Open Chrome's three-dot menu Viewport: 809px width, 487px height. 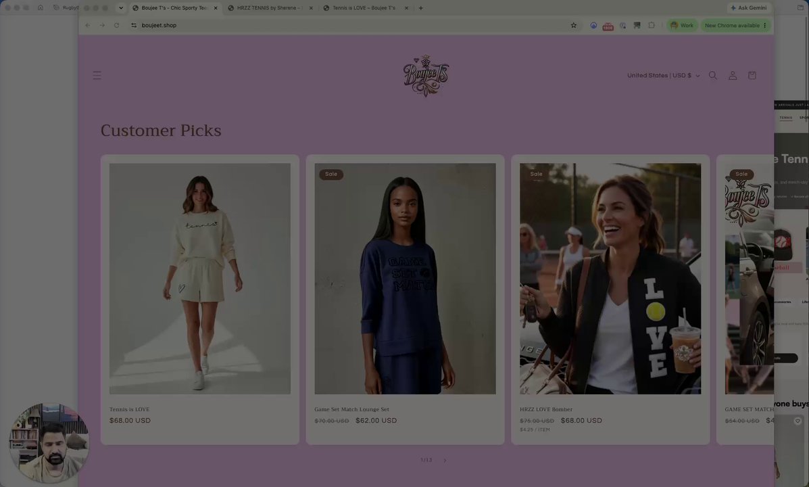[x=764, y=25]
